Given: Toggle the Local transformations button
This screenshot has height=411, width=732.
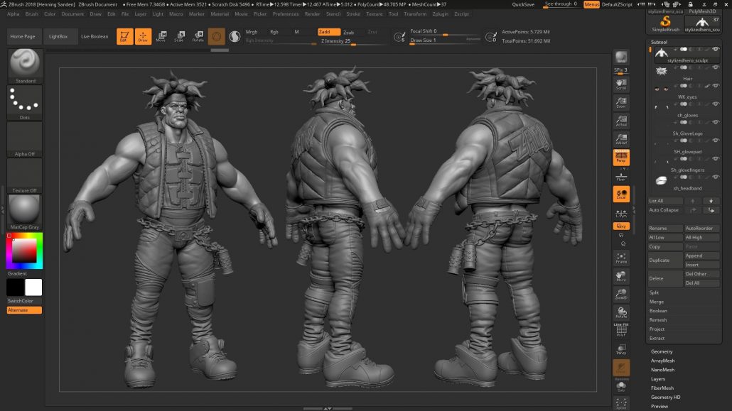Looking at the screenshot, I should (x=621, y=194).
